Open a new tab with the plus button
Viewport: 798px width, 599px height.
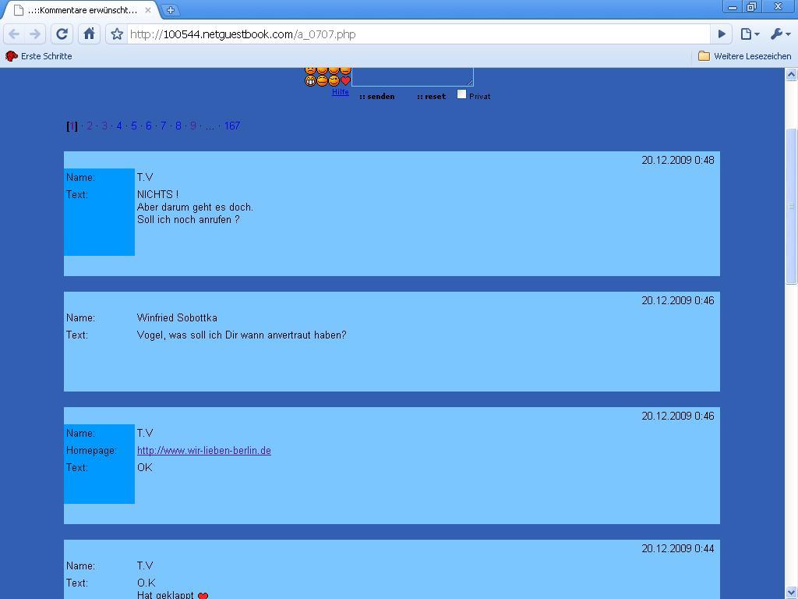[171, 10]
